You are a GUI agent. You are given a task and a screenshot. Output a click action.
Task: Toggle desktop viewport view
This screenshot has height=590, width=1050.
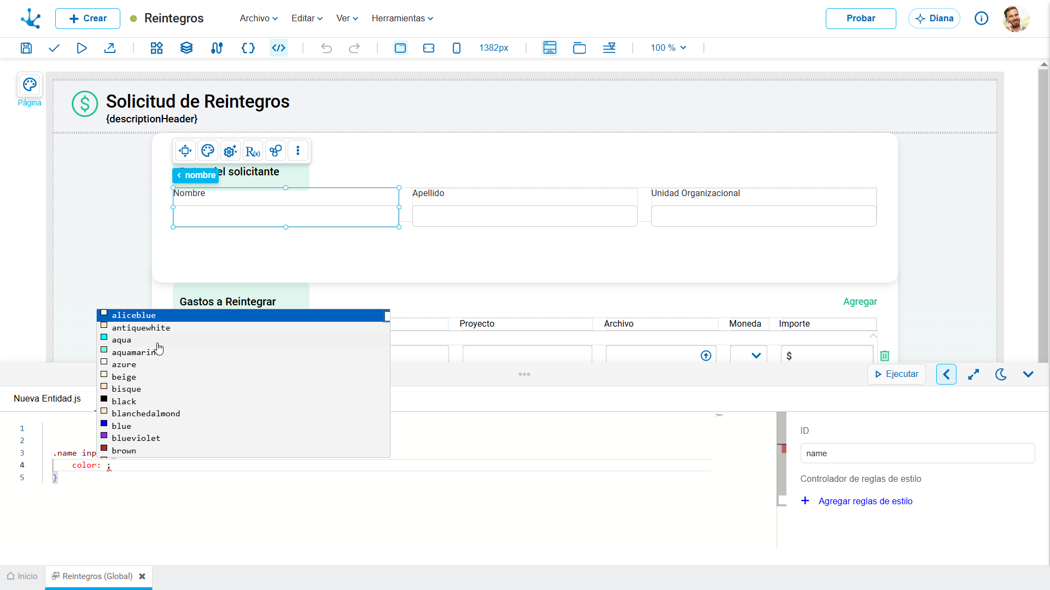click(x=400, y=48)
